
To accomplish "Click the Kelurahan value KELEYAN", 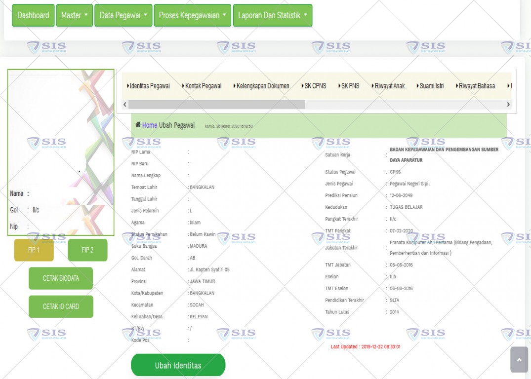I will pyautogui.click(x=199, y=317).
